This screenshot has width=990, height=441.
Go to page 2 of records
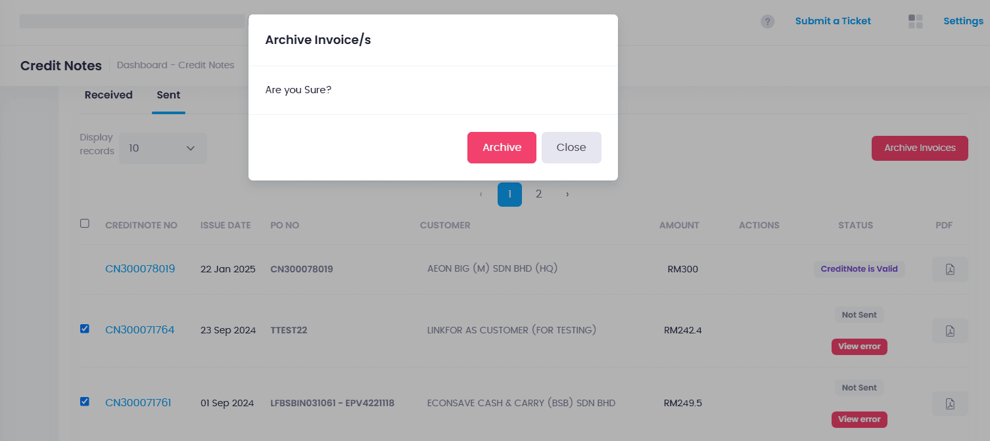(x=538, y=194)
